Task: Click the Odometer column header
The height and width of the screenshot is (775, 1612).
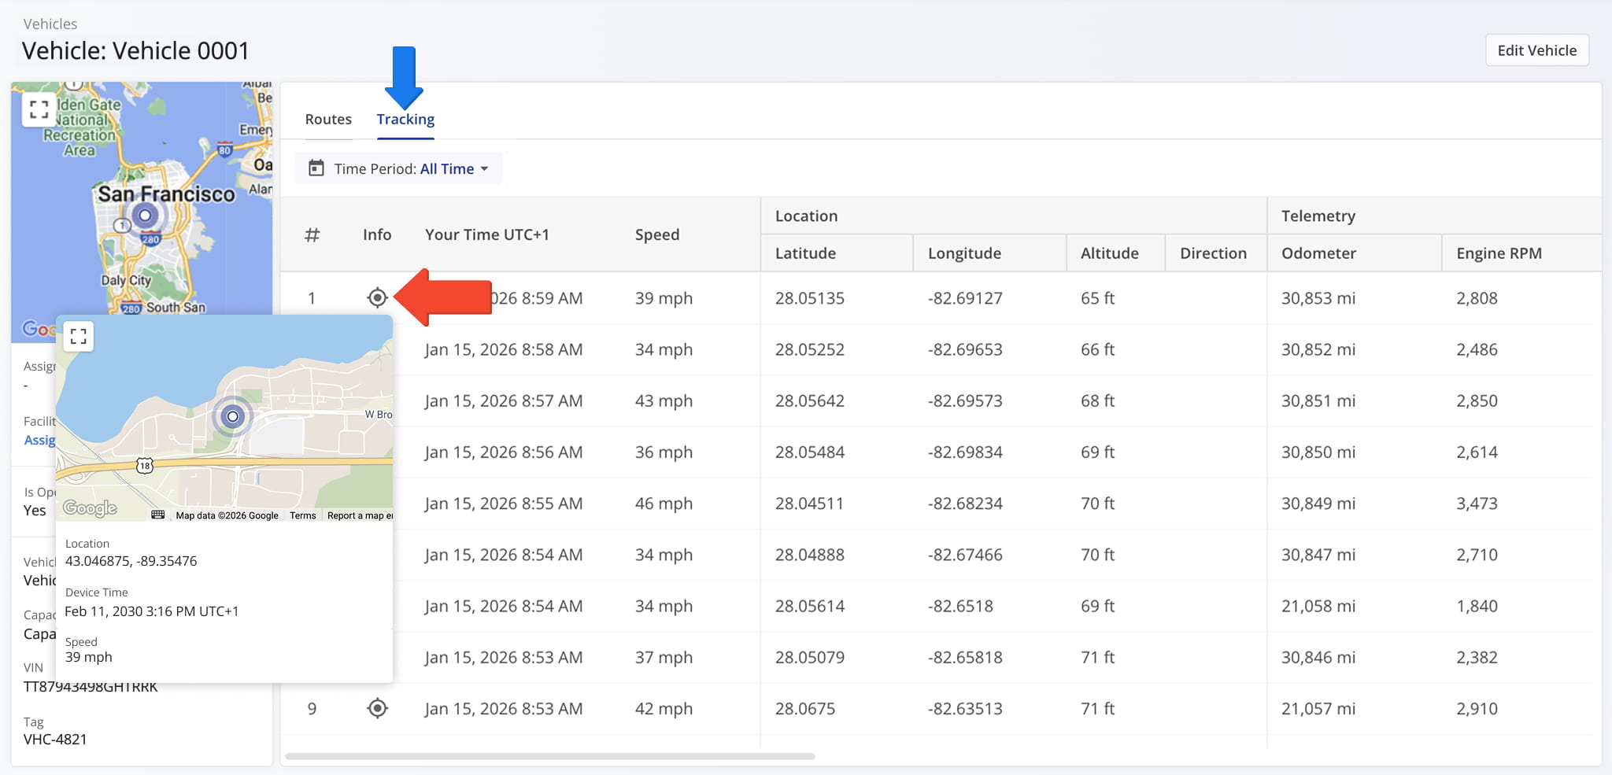Action: [1318, 253]
